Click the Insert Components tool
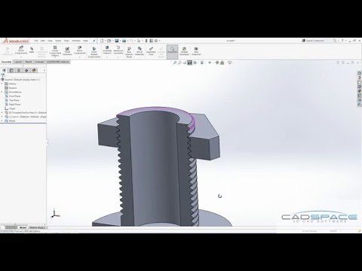Viewport: 362px width, 271px height. click(x=21, y=50)
